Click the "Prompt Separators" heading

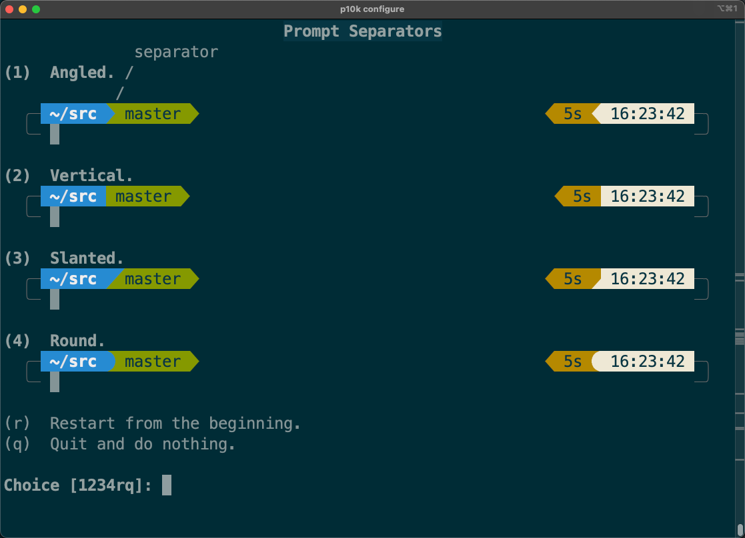(x=362, y=31)
